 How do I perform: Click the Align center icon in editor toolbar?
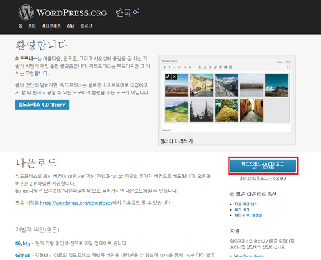pyautogui.click(x=205, y=67)
